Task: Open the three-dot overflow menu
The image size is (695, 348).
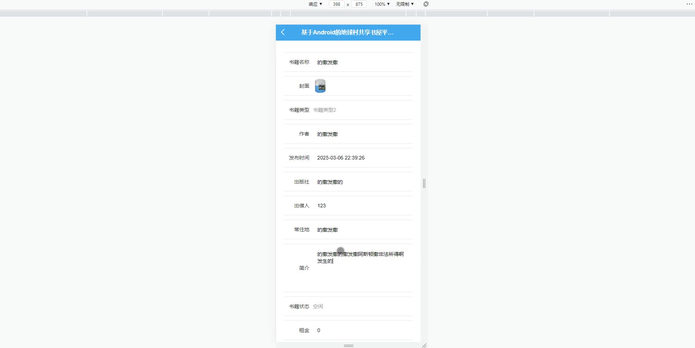Action: point(689,4)
